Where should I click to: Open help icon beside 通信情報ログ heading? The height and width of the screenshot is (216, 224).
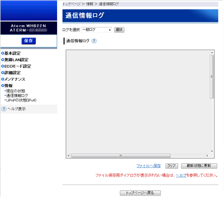(x=94, y=41)
